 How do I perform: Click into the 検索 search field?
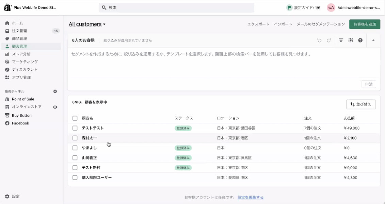176,7
